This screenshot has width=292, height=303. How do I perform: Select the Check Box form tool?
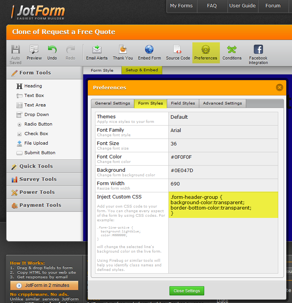[36, 134]
